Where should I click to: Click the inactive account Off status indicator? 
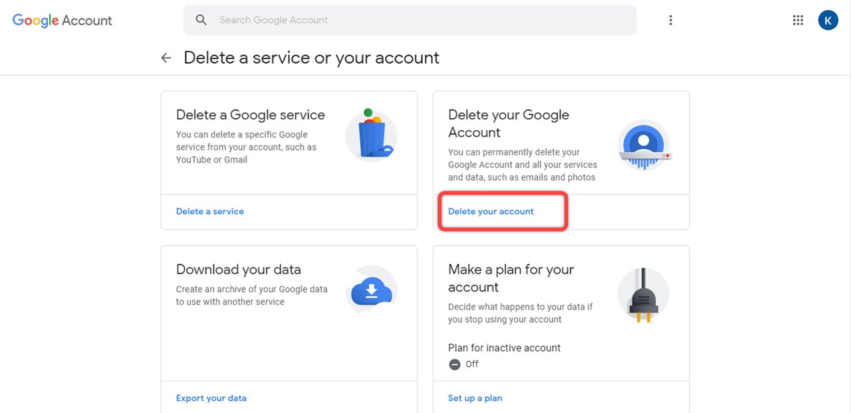[463, 364]
